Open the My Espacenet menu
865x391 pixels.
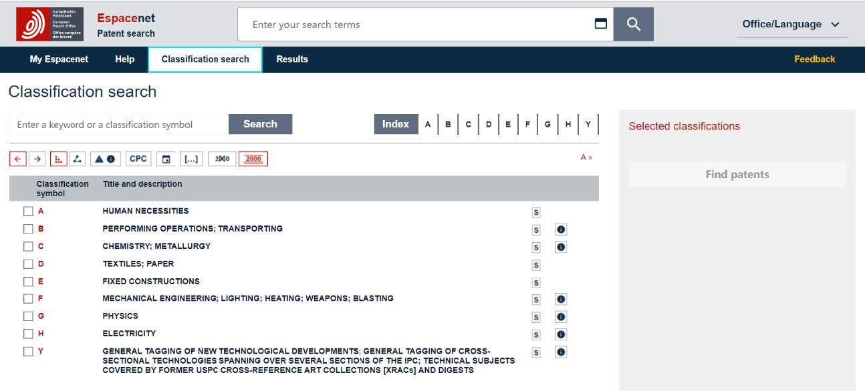click(x=59, y=59)
